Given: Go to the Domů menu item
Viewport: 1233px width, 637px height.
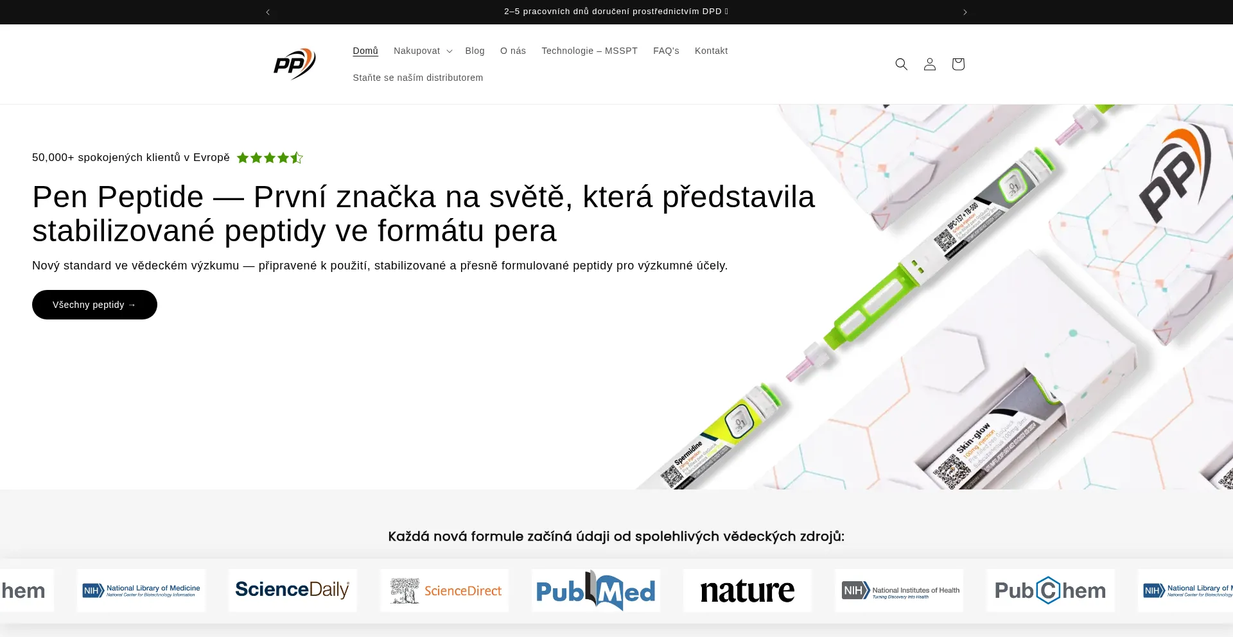Looking at the screenshot, I should [x=365, y=51].
